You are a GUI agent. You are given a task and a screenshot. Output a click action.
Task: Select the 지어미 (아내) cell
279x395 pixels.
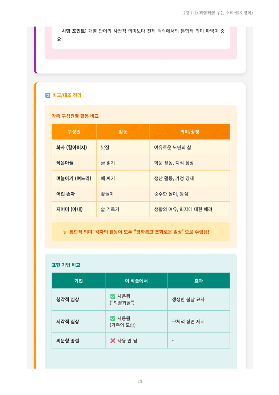tap(74, 209)
